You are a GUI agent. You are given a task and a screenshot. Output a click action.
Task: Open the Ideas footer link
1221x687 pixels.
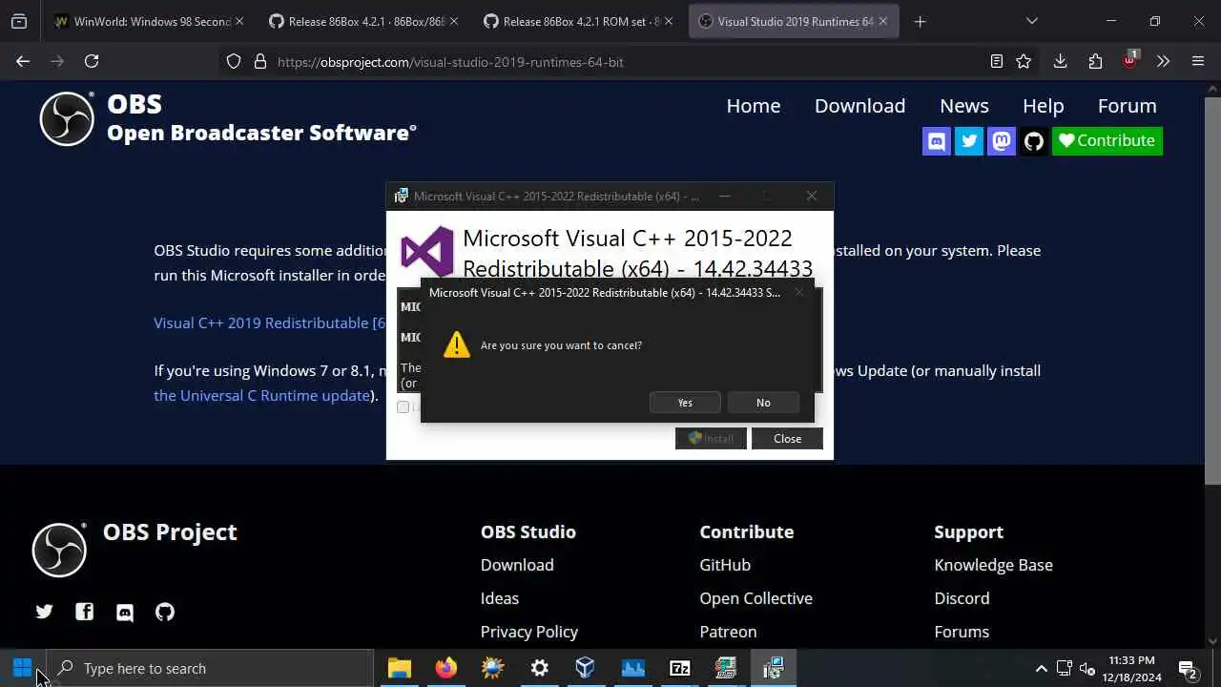coord(500,598)
